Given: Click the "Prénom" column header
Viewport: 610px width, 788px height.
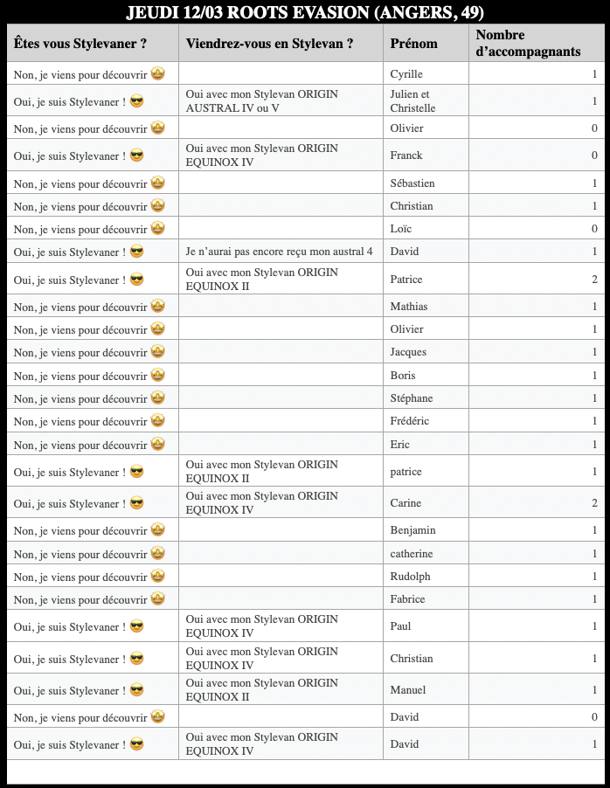Looking at the screenshot, I should [x=414, y=44].
